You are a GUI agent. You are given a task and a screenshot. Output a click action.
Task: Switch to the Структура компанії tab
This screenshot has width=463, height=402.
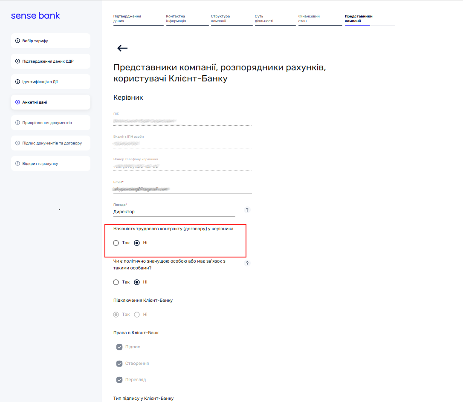coord(232,19)
